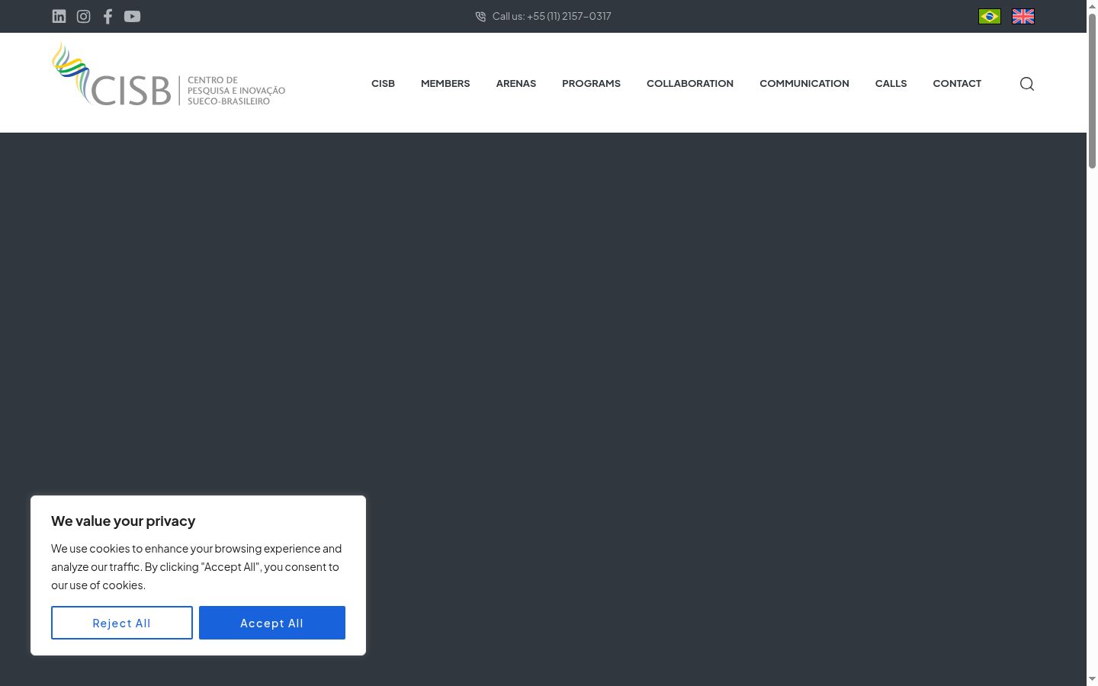The height and width of the screenshot is (686, 1098).
Task: Click the phone number +55 (11) 2157-0317
Action: tap(569, 16)
